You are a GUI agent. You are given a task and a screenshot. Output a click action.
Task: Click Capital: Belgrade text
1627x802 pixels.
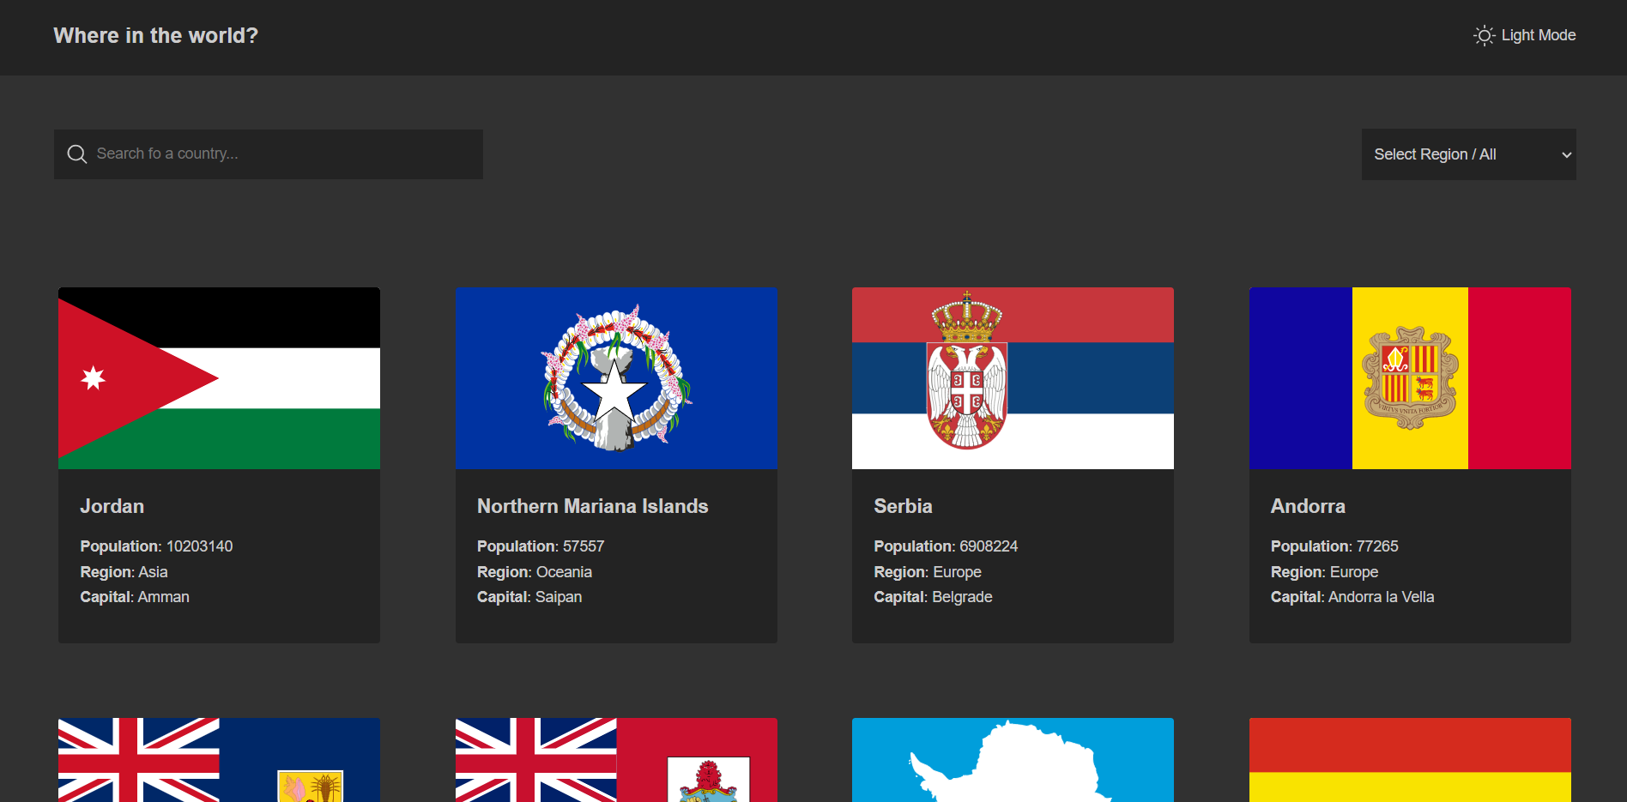(933, 597)
